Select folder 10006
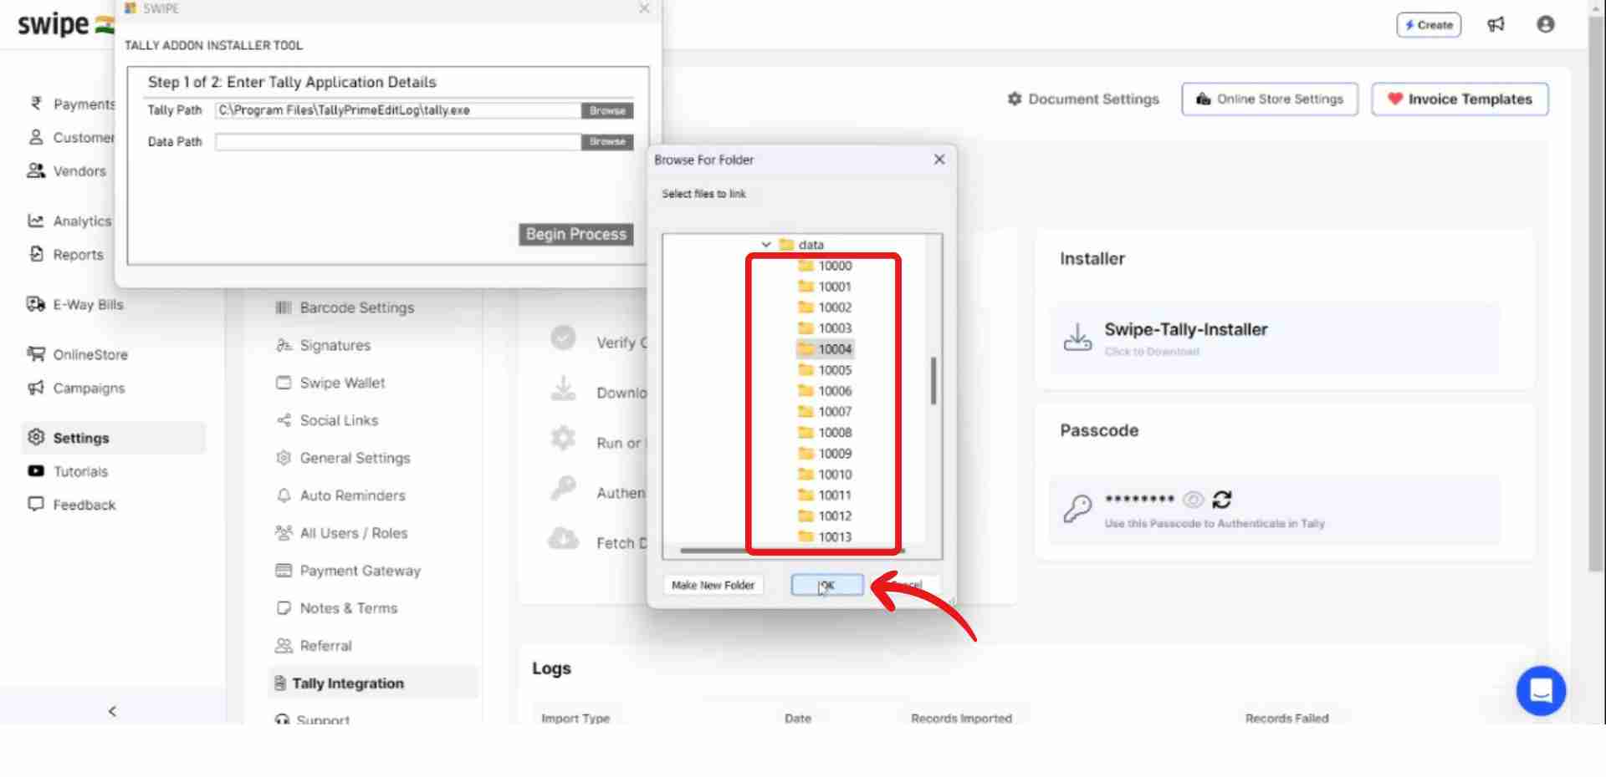Screen dimensions: 1606x777 (826, 391)
